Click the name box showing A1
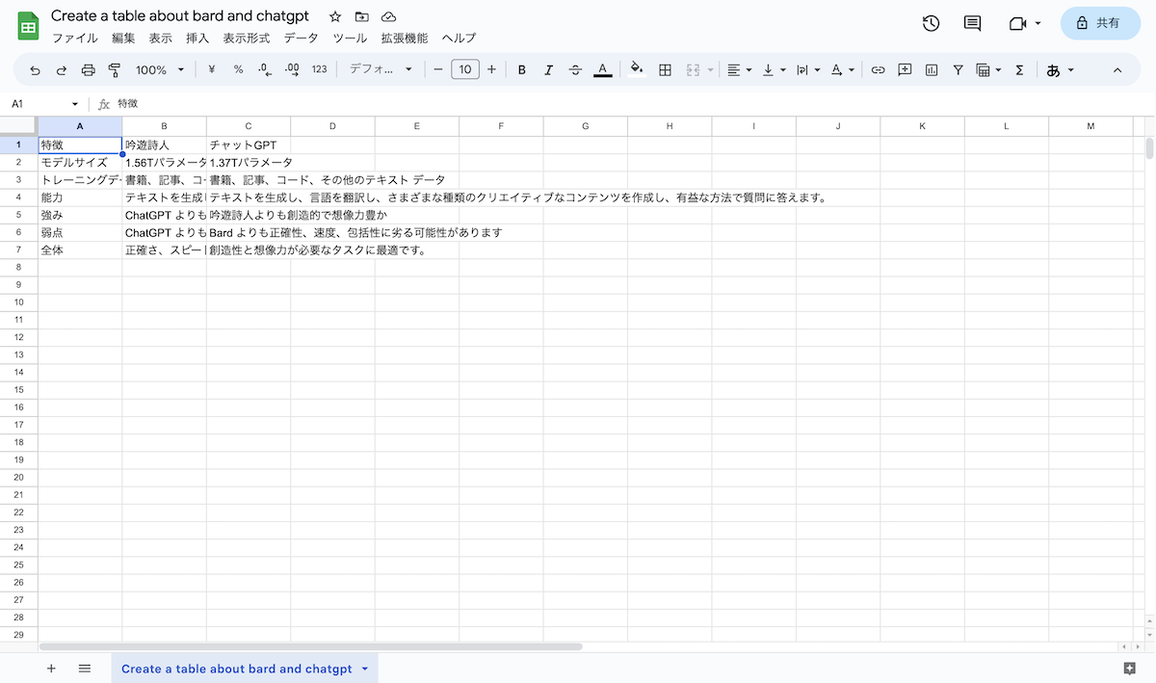This screenshot has width=1156, height=683. coord(43,103)
